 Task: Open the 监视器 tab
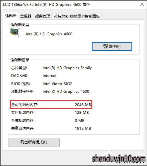tap(26, 16)
